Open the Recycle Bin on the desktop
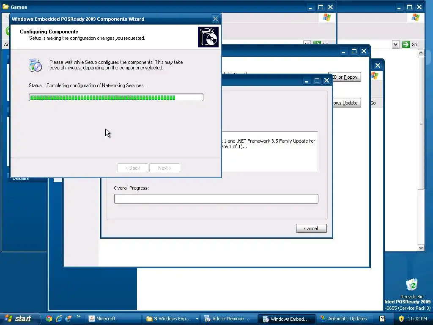This screenshot has height=325, width=433. [x=411, y=289]
